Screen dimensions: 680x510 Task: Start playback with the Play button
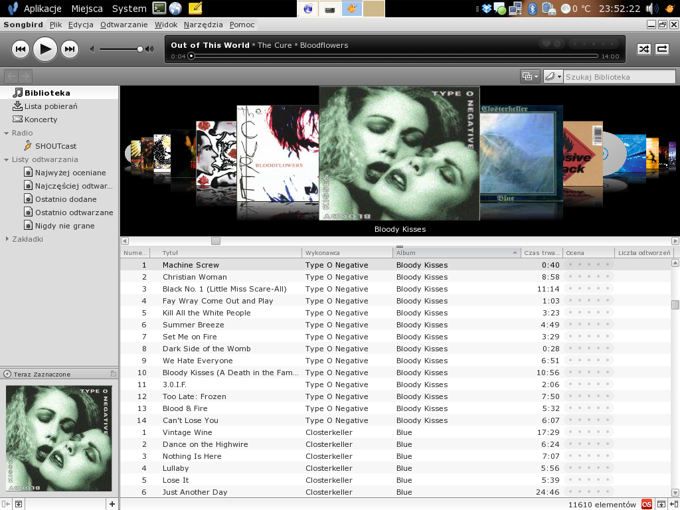click(45, 49)
